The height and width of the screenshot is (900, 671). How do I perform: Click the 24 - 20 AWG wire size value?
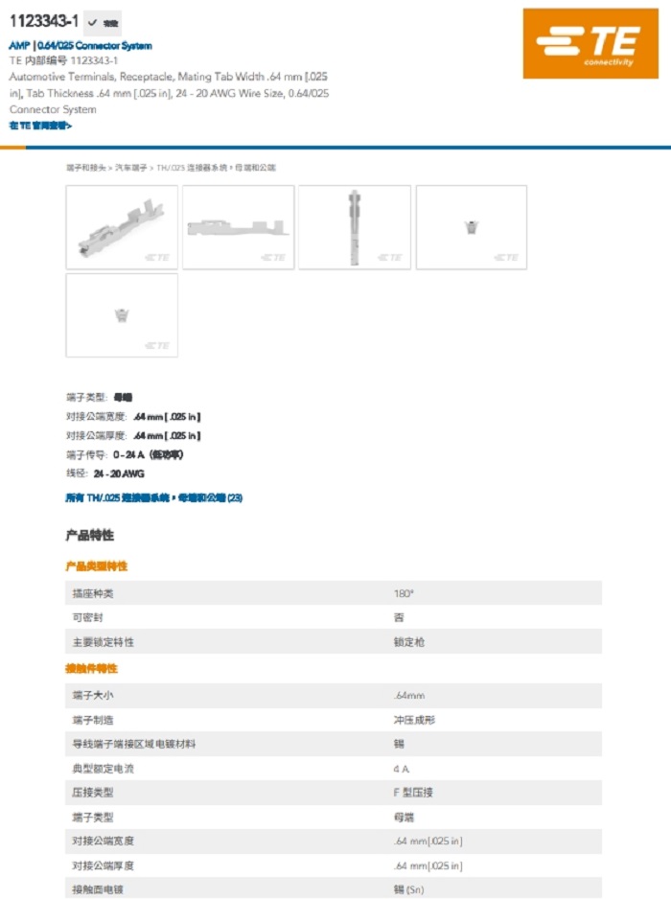[119, 473]
